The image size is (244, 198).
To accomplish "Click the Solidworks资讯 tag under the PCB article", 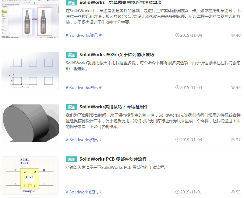I will (83, 192).
